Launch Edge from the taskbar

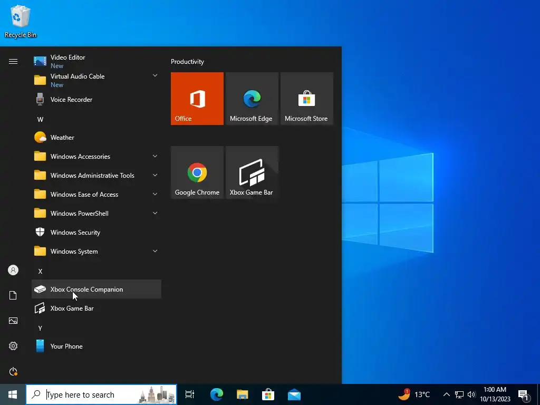(217, 394)
